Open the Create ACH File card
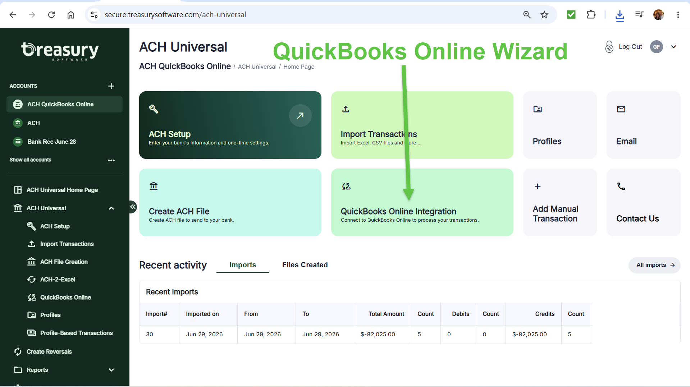690x387 pixels. [x=230, y=202]
